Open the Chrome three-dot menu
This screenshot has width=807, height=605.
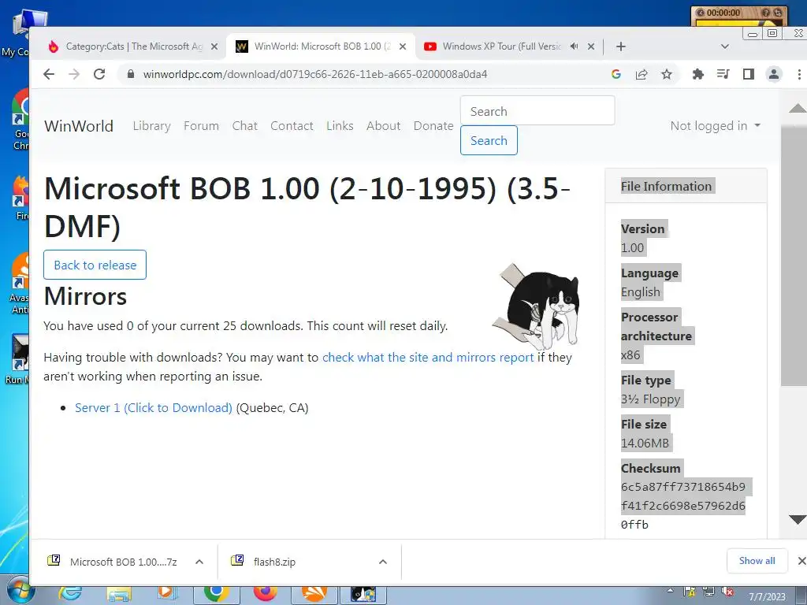[799, 74]
